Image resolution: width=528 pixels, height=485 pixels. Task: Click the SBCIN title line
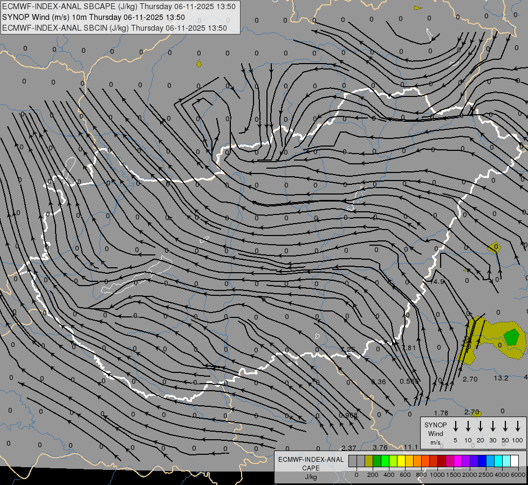point(114,28)
